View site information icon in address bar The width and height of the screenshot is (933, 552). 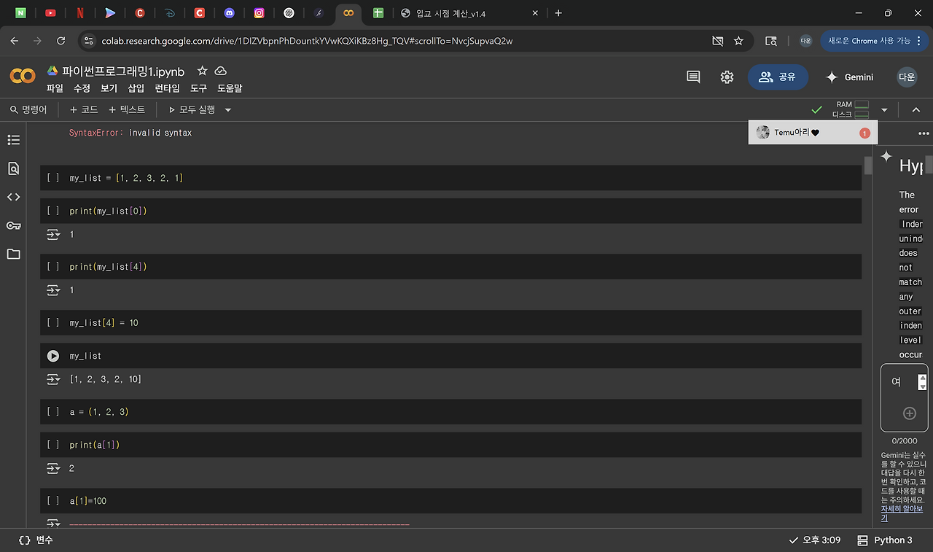(89, 41)
